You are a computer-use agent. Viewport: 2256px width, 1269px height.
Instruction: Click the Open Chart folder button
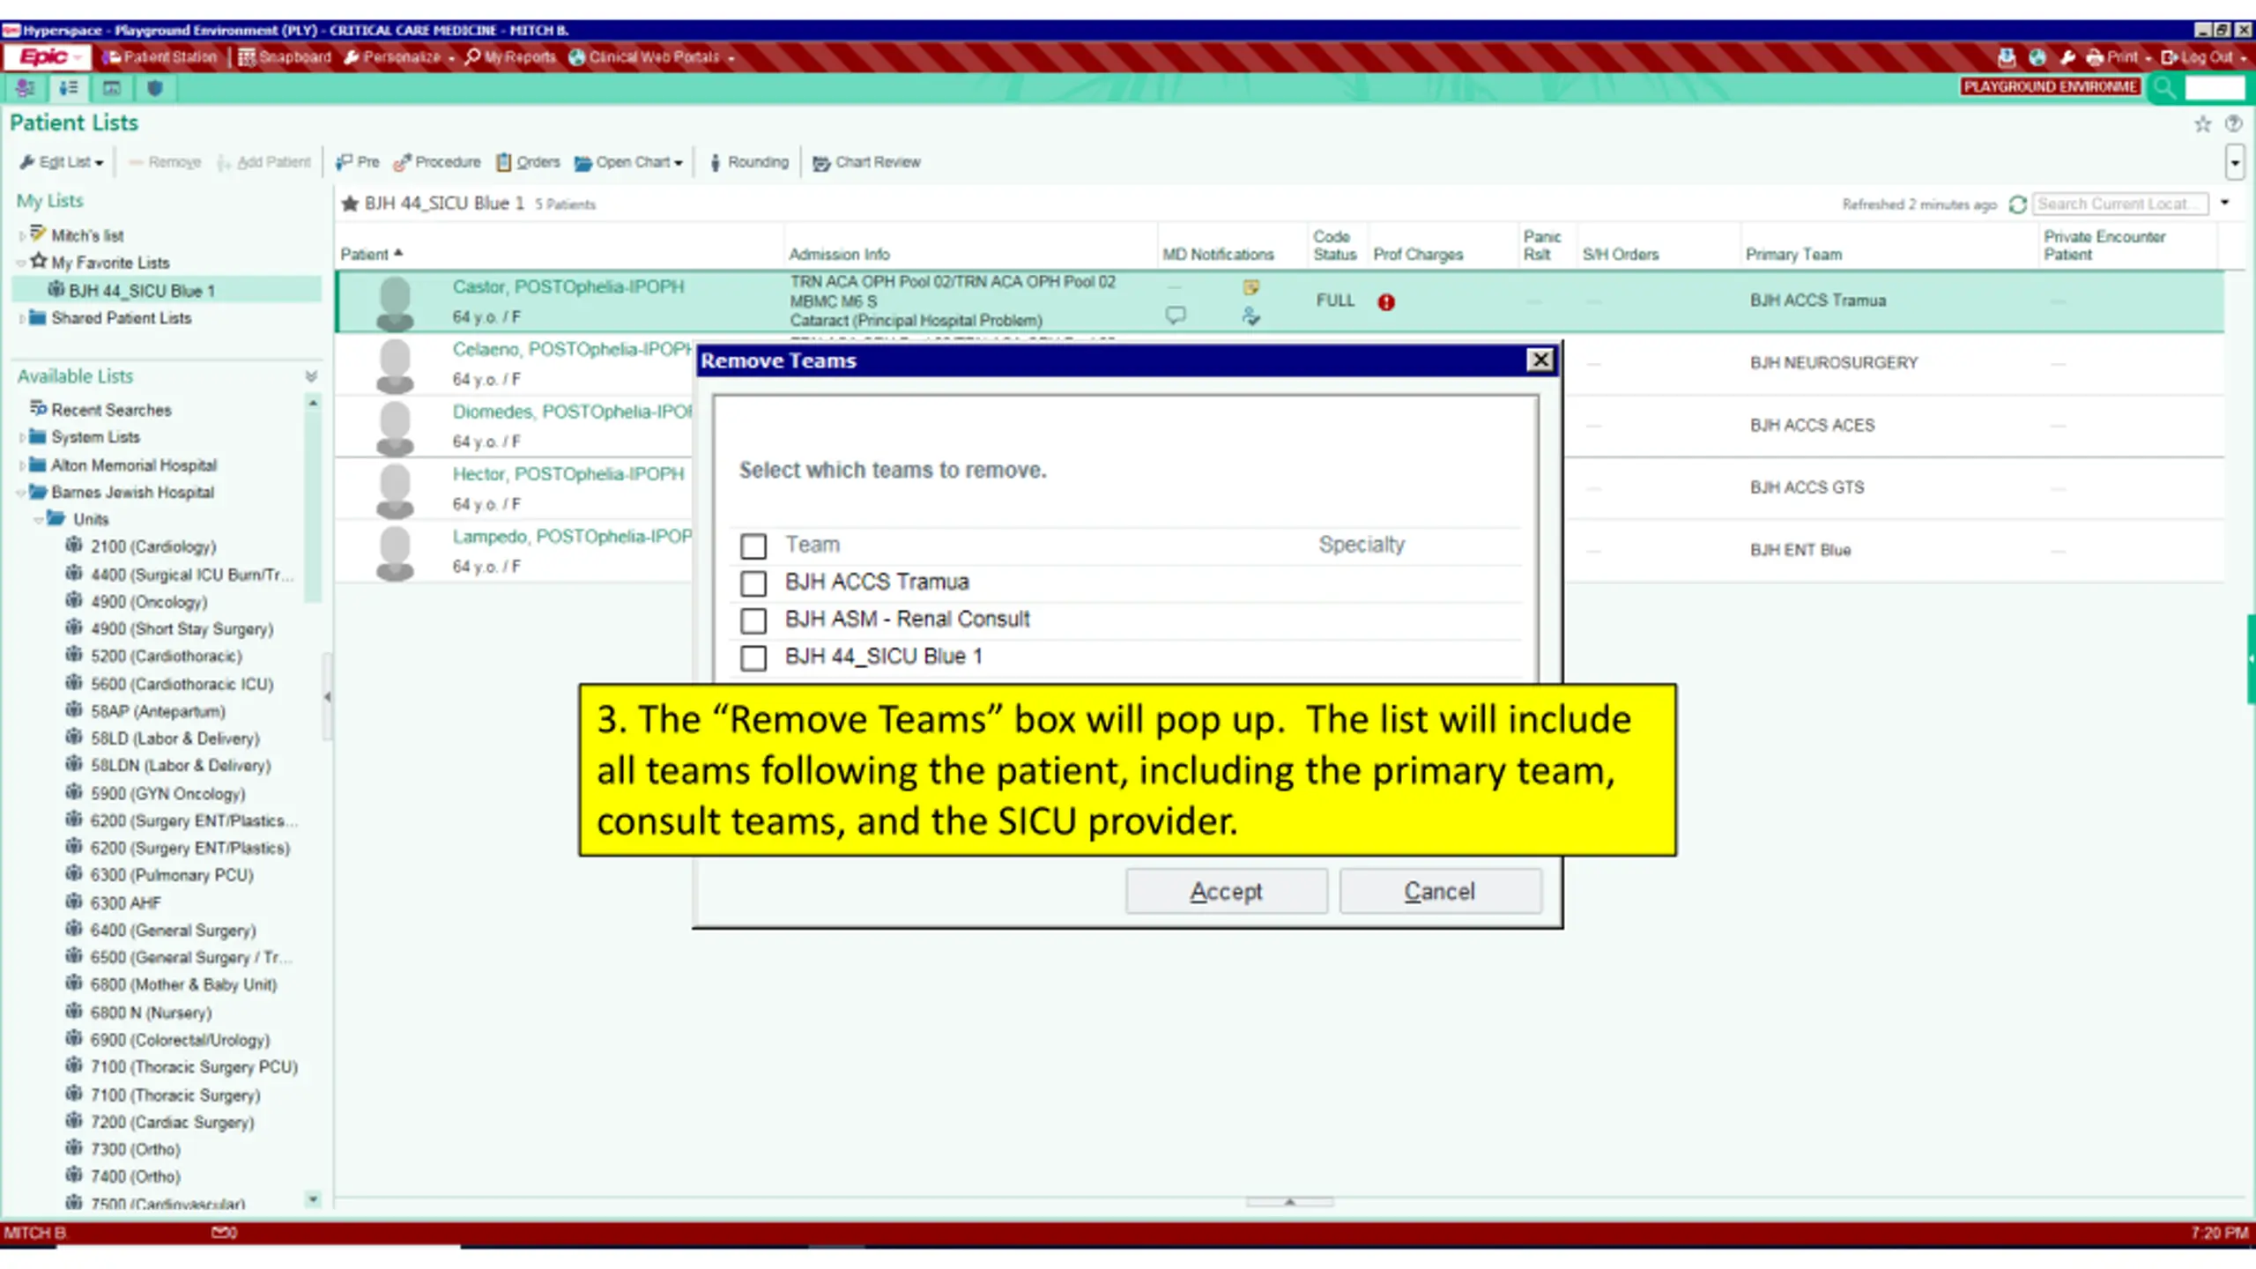click(x=628, y=162)
